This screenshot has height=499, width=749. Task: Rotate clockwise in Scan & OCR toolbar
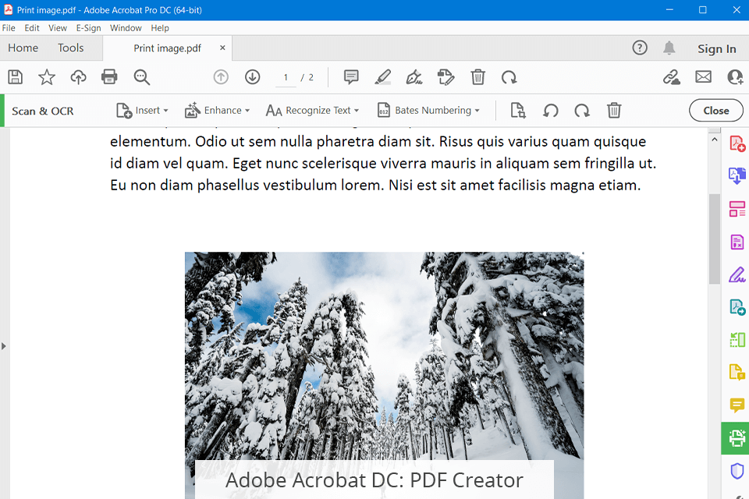[582, 110]
